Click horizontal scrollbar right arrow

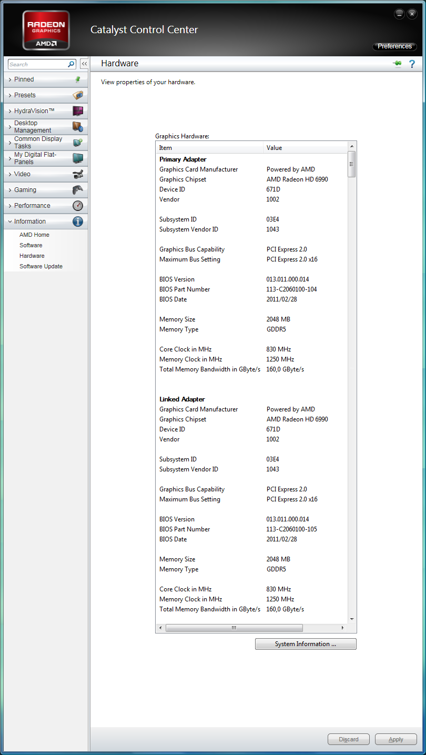[x=343, y=628]
